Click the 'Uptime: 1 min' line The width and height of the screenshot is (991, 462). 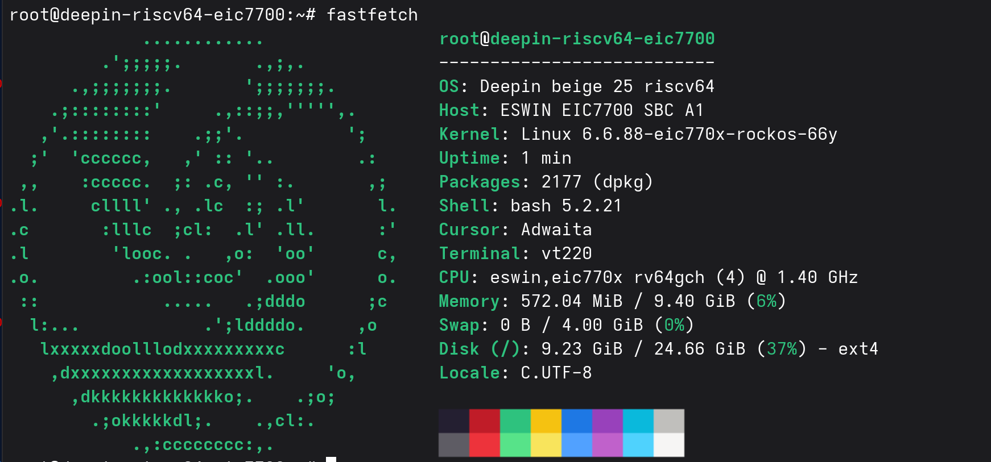tap(505, 158)
